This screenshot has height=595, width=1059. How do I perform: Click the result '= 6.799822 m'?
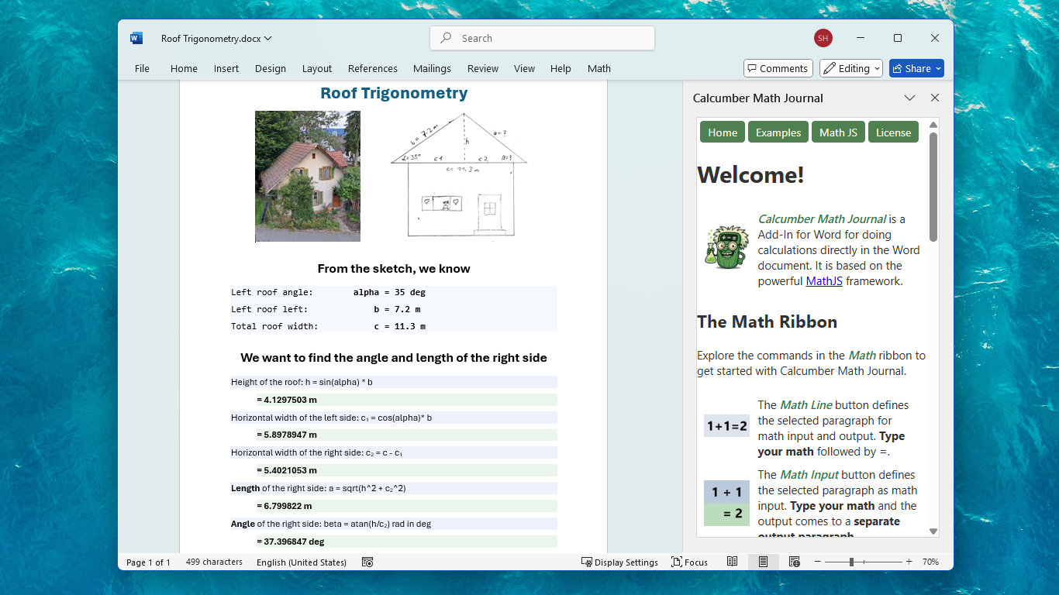[x=284, y=506]
